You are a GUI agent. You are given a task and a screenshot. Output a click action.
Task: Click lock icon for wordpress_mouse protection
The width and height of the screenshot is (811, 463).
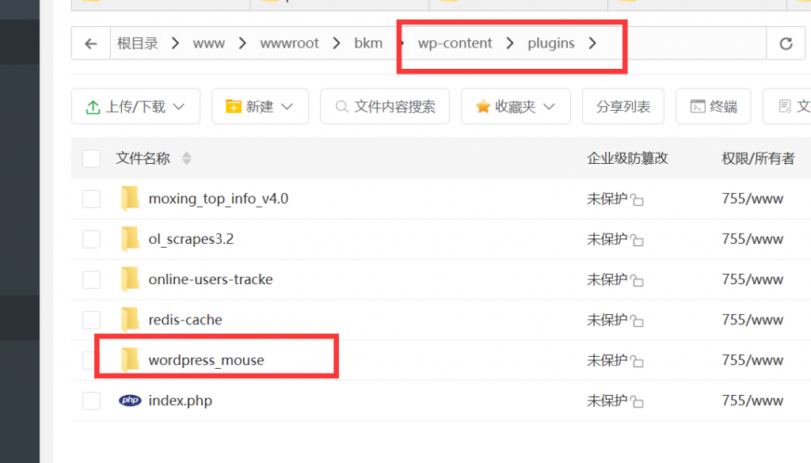point(637,361)
